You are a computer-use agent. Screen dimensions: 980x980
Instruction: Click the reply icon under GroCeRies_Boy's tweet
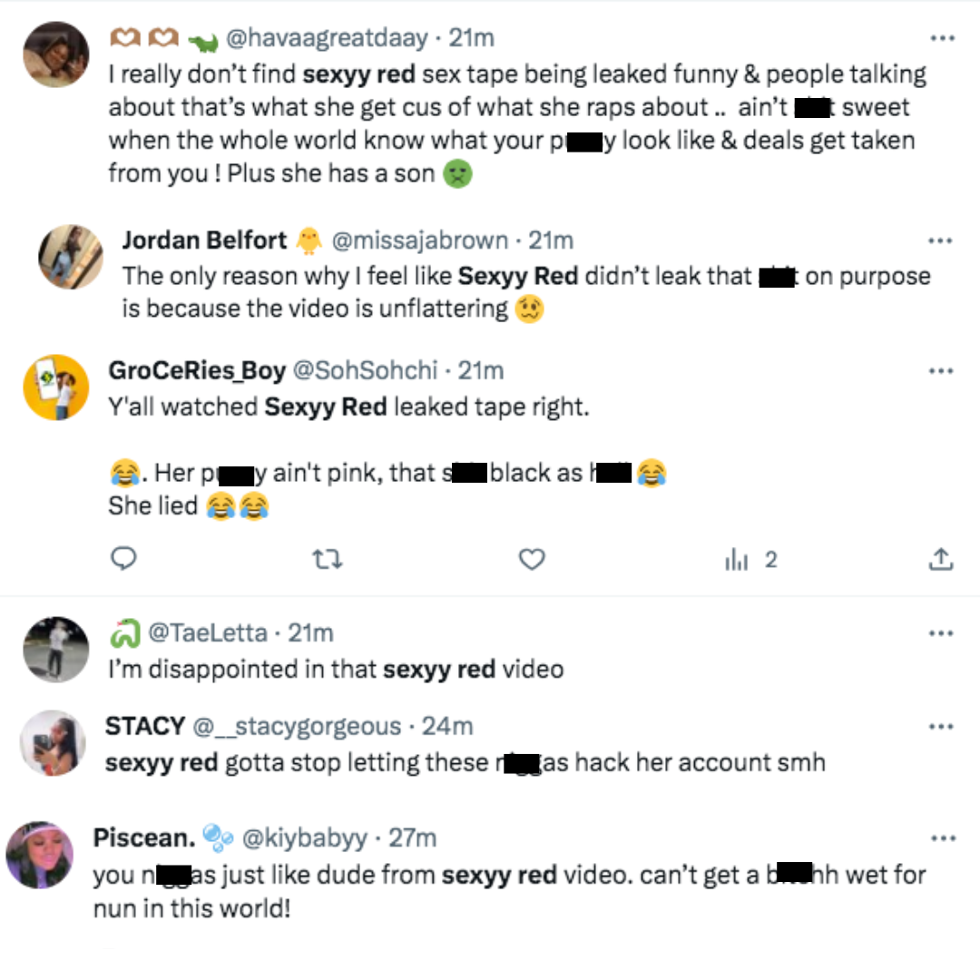pyautogui.click(x=122, y=560)
